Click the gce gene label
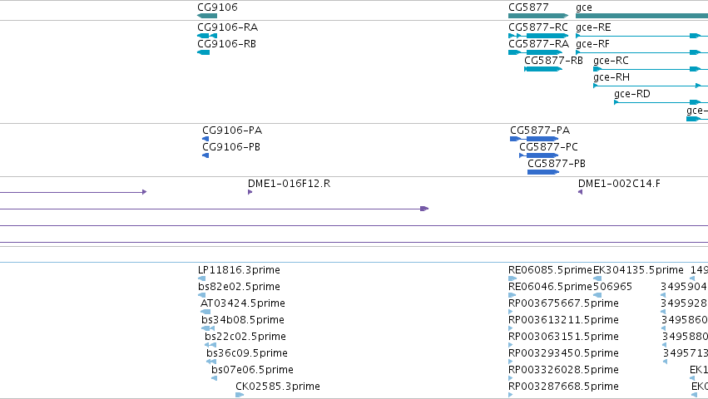This screenshot has width=708, height=399. [584, 7]
